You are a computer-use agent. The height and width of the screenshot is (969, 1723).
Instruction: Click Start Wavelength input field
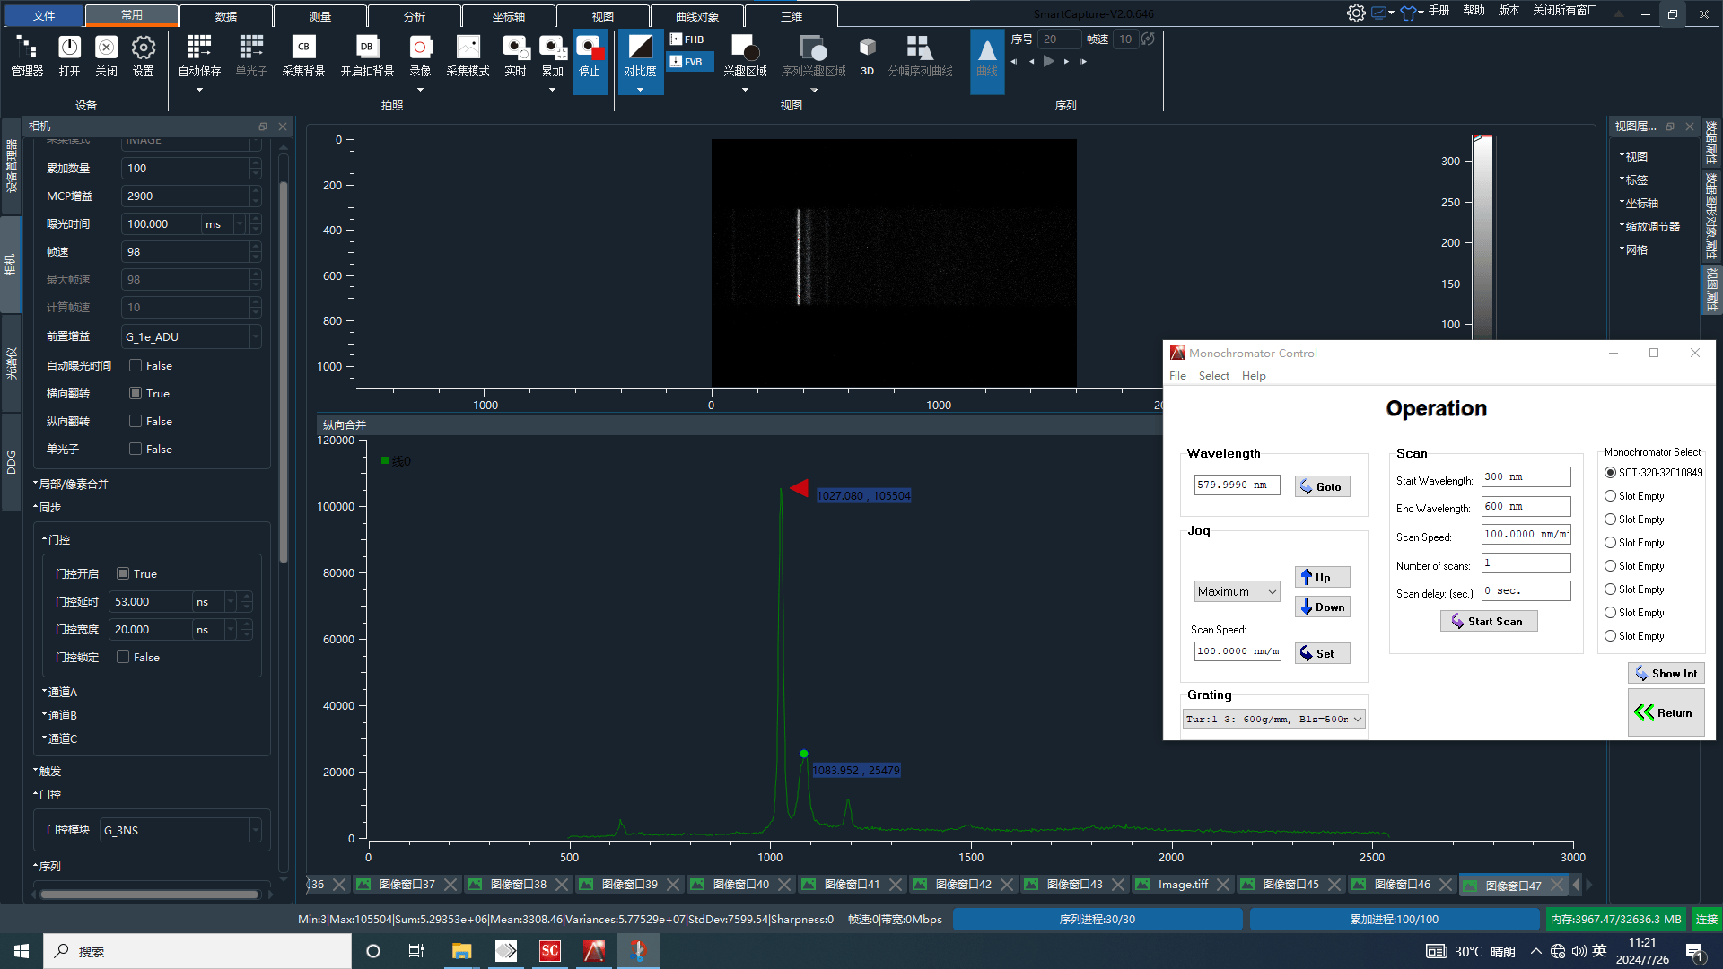coord(1526,477)
